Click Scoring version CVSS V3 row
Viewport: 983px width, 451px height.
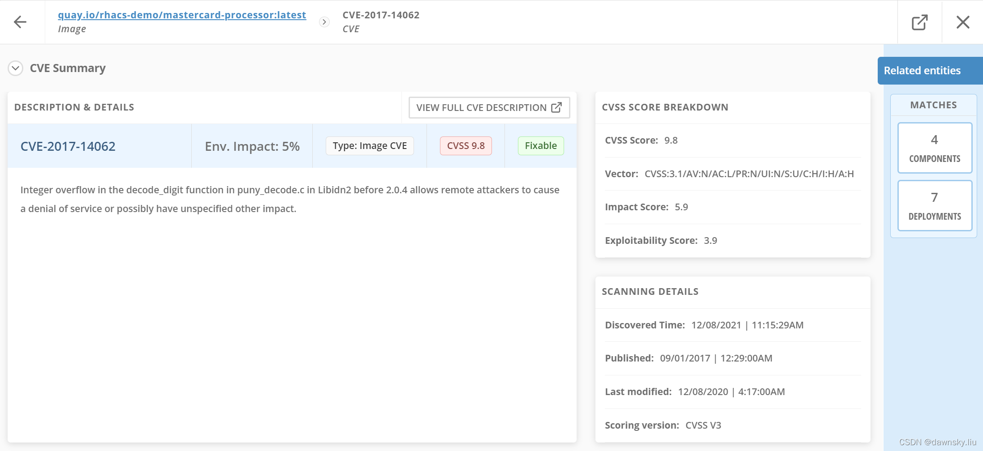[x=733, y=425]
